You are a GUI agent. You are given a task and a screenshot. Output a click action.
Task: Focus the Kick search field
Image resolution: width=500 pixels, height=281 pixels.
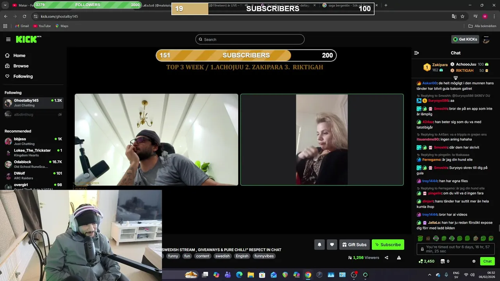point(250,39)
